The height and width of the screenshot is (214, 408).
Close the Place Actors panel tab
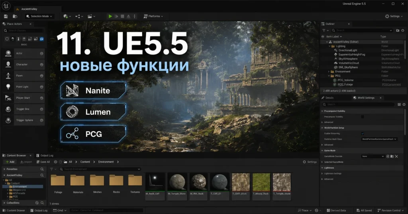[x=30, y=24]
